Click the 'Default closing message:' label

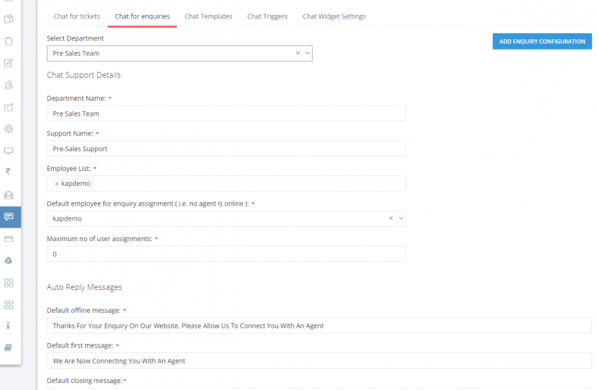(x=85, y=381)
